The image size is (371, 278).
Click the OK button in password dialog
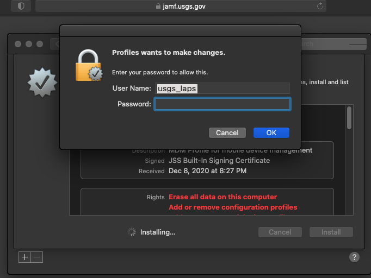(x=271, y=132)
